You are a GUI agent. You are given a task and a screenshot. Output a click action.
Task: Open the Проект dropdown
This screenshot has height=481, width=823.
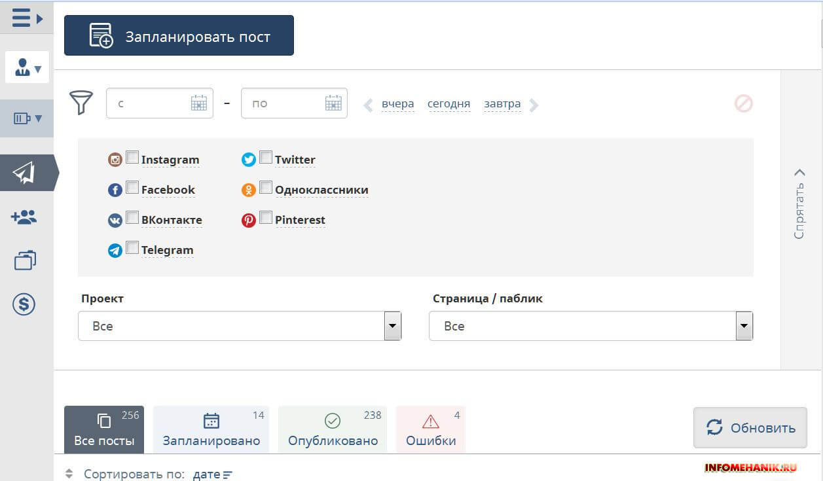tap(392, 325)
